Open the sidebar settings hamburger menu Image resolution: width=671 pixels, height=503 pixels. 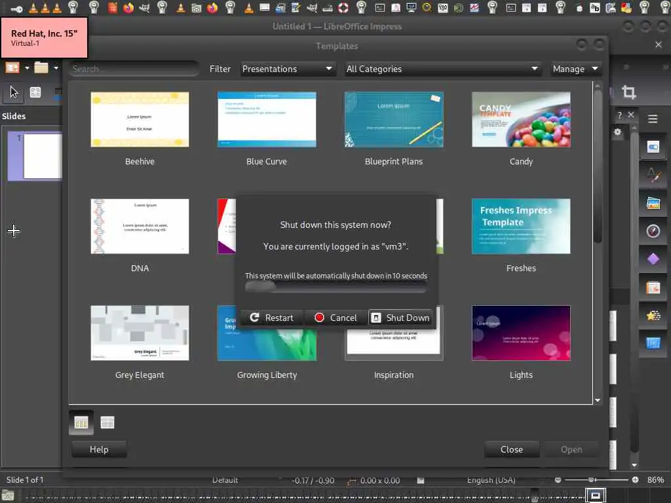click(653, 119)
